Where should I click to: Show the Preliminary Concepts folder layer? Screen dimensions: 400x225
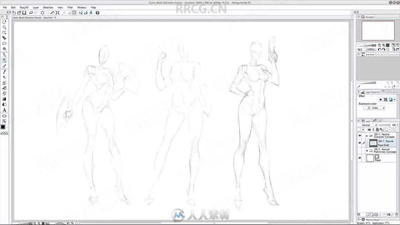[360, 151]
